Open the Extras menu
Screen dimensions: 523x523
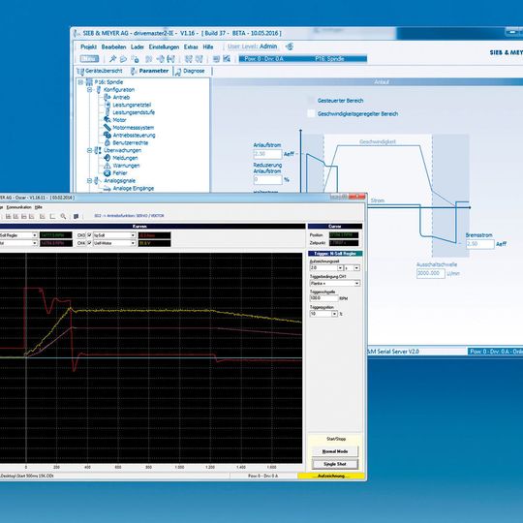click(191, 47)
